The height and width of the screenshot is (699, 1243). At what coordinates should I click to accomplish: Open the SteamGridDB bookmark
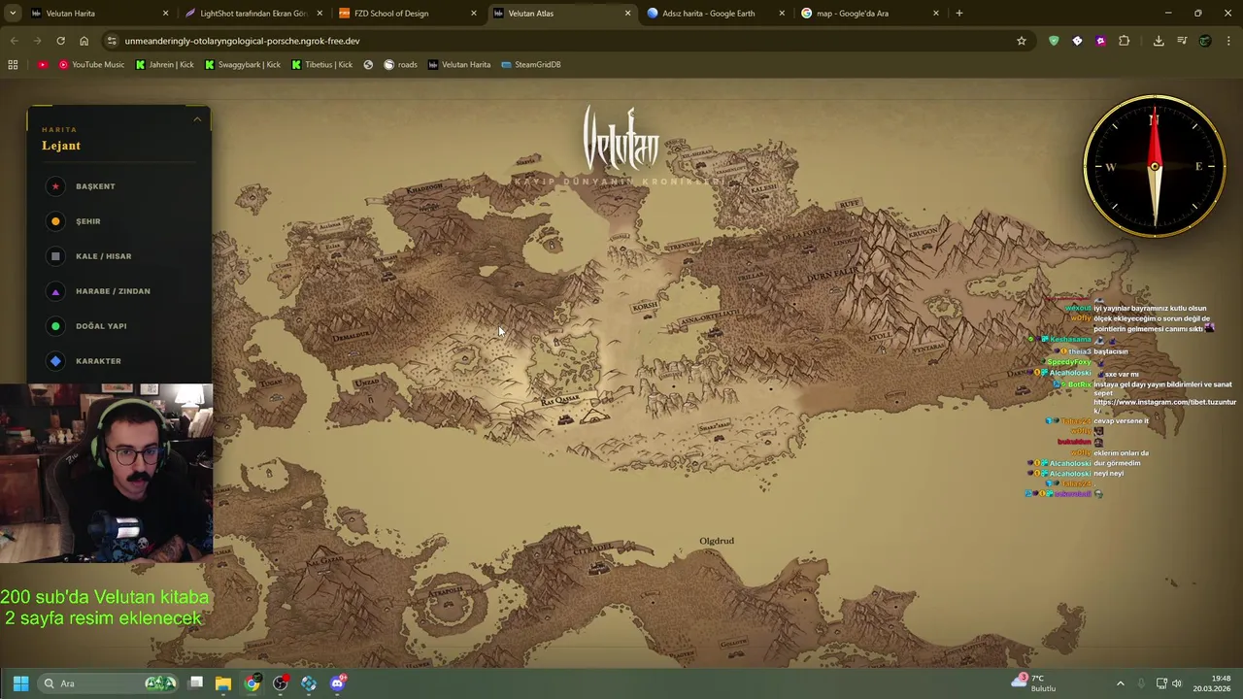tap(531, 64)
